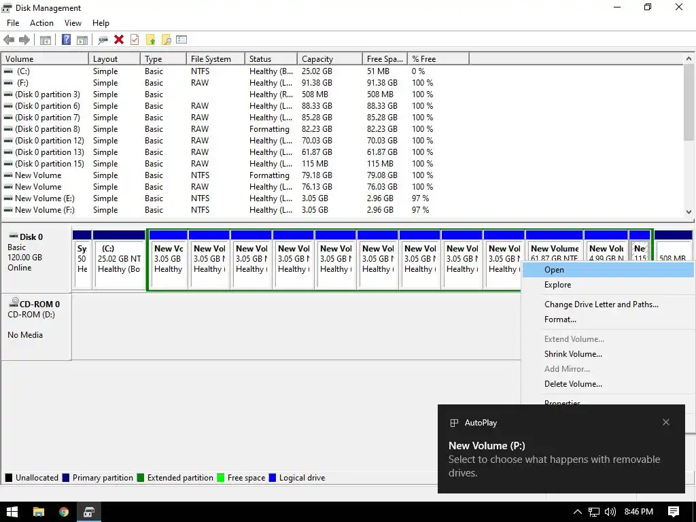Select the 50 MB System partition block
The width and height of the screenshot is (696, 522).
[82, 260]
